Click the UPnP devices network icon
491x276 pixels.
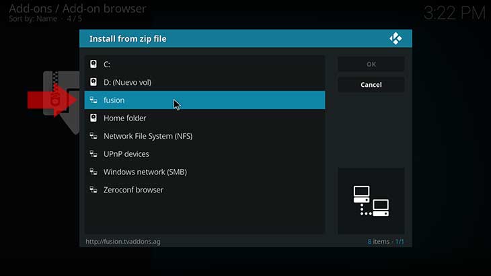click(93, 154)
